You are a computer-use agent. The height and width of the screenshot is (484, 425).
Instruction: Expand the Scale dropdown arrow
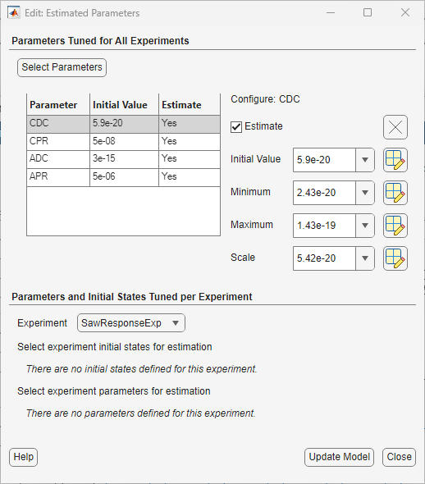point(365,258)
